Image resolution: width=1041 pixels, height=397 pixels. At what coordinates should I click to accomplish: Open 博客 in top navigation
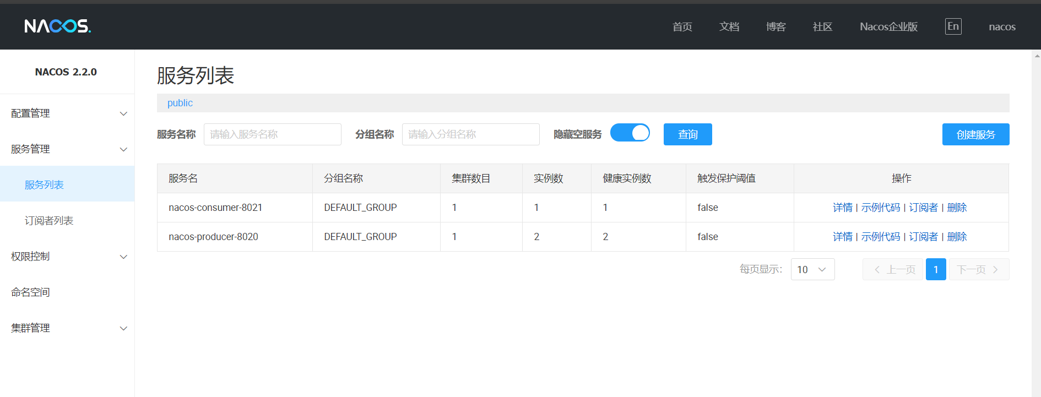[776, 26]
